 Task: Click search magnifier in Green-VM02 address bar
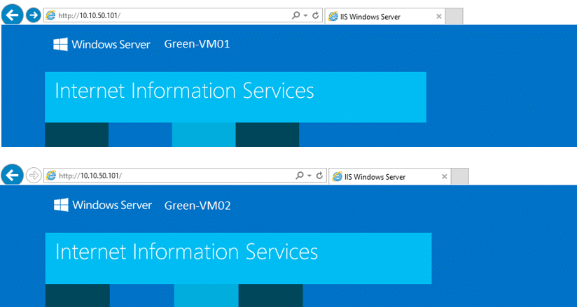pyautogui.click(x=300, y=176)
